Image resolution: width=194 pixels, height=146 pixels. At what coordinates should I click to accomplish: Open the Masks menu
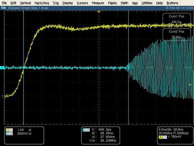113,3
